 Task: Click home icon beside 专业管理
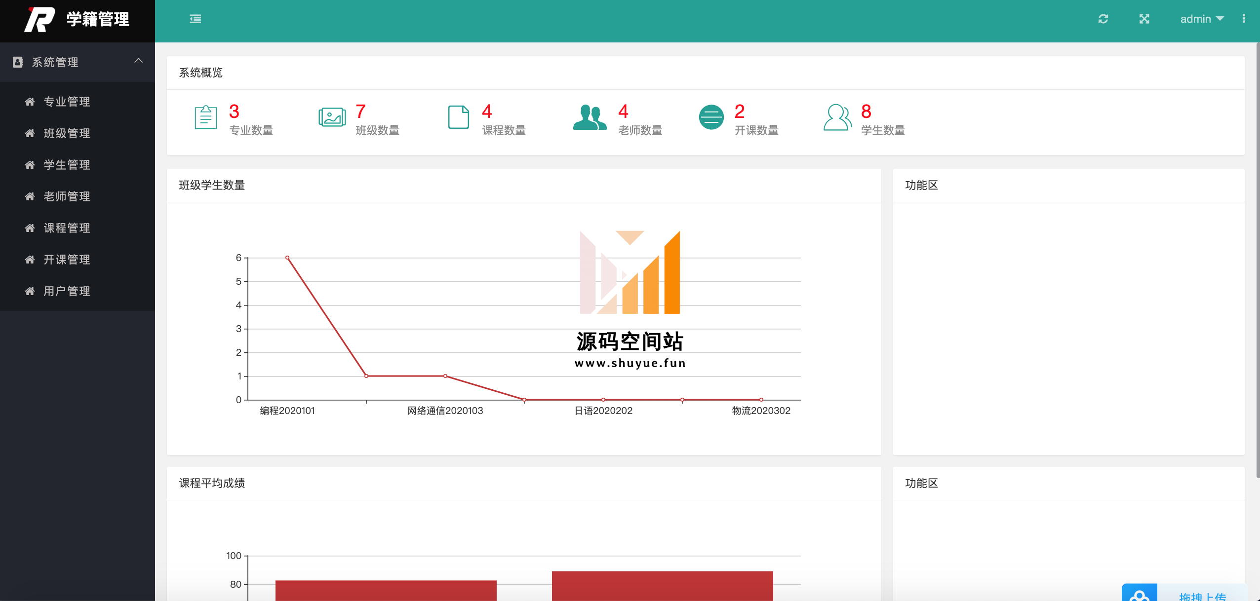coord(30,102)
